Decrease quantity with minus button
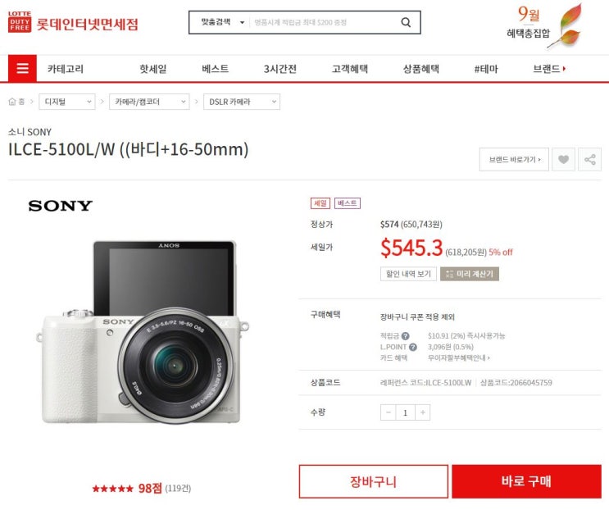Image resolution: width=609 pixels, height=510 pixels. 388,412
